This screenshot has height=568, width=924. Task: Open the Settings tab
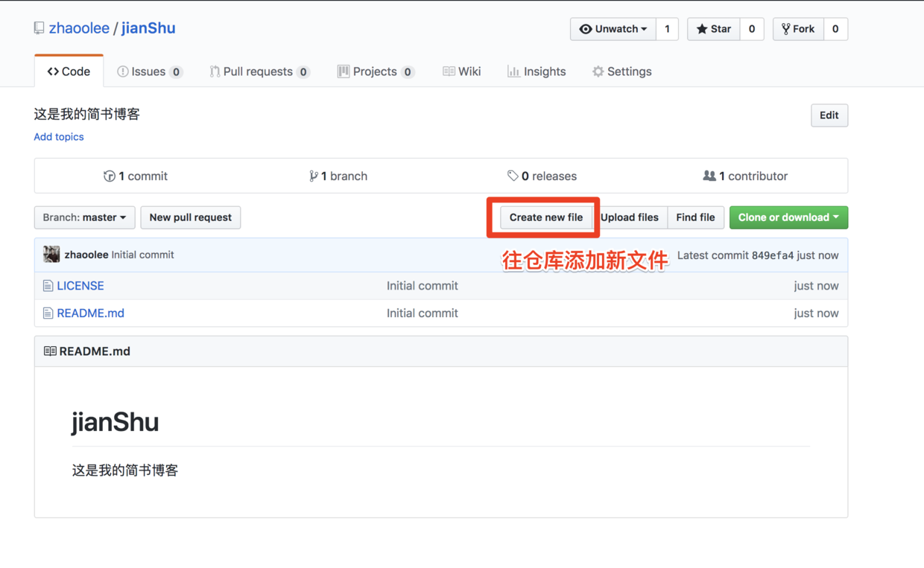point(621,71)
